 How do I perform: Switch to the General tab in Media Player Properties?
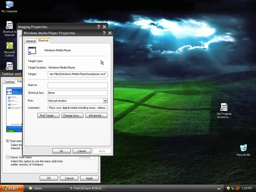(x=30, y=41)
